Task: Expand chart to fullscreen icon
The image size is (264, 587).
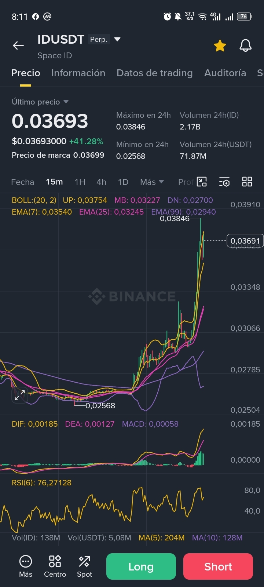Action: pos(20,395)
